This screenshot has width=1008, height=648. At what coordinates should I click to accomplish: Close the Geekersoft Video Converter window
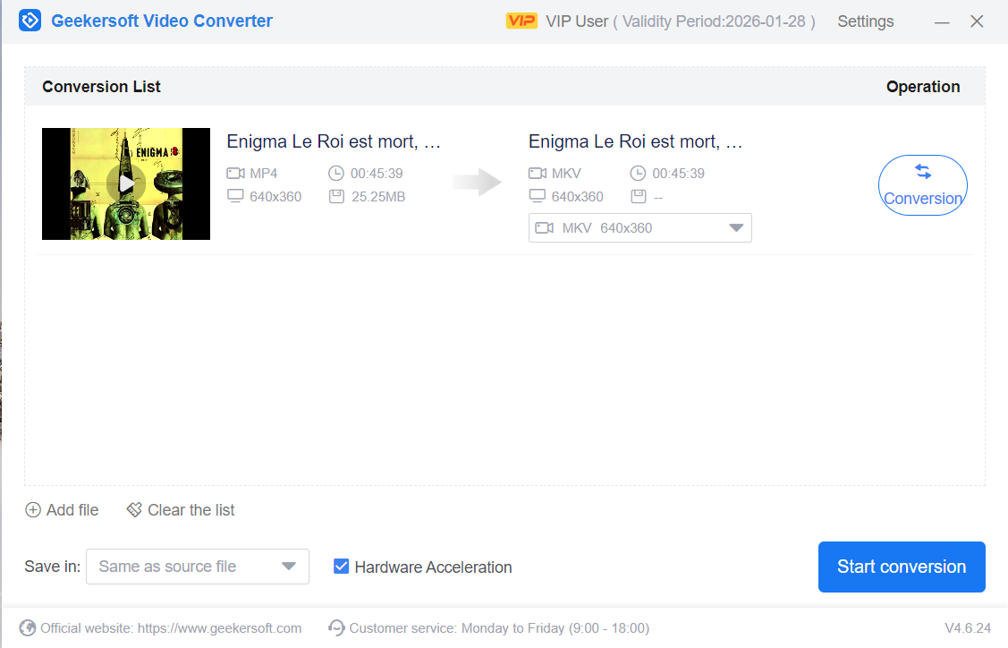pyautogui.click(x=977, y=21)
